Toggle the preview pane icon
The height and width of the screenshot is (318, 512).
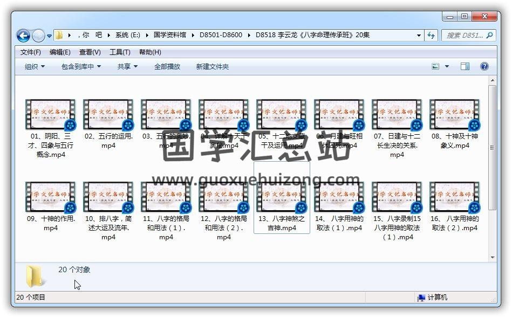[x=465, y=66]
